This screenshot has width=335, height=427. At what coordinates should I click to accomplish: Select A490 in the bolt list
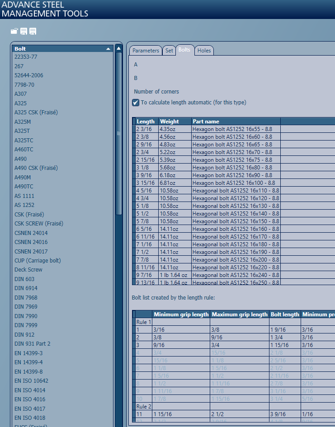pyautogui.click(x=21, y=159)
